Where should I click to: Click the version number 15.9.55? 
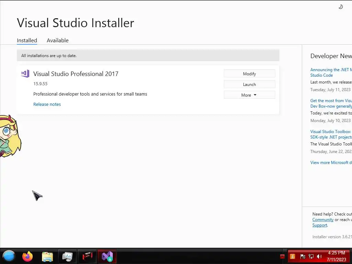point(41,84)
